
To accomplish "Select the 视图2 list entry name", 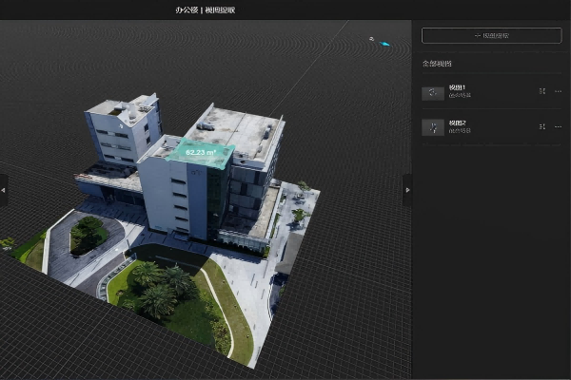I will pyautogui.click(x=458, y=123).
